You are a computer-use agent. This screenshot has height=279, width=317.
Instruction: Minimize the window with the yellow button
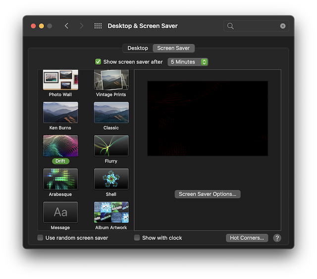[x=42, y=26]
